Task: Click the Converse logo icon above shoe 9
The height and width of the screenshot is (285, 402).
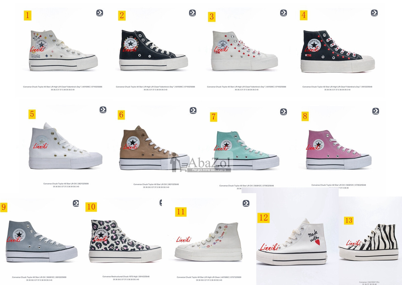Action: pyautogui.click(x=76, y=204)
